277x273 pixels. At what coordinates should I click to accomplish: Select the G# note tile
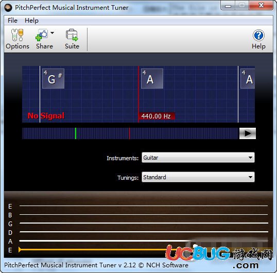point(54,78)
